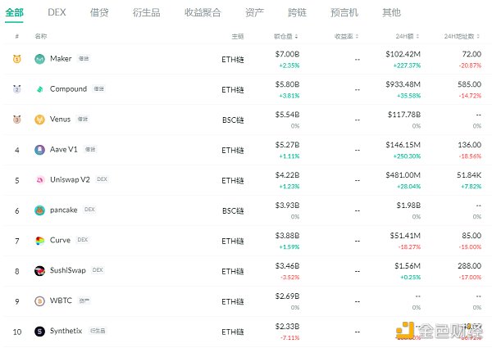Click the Venus orange logo icon
Viewport: 492px width, 348px height.
pos(39,120)
